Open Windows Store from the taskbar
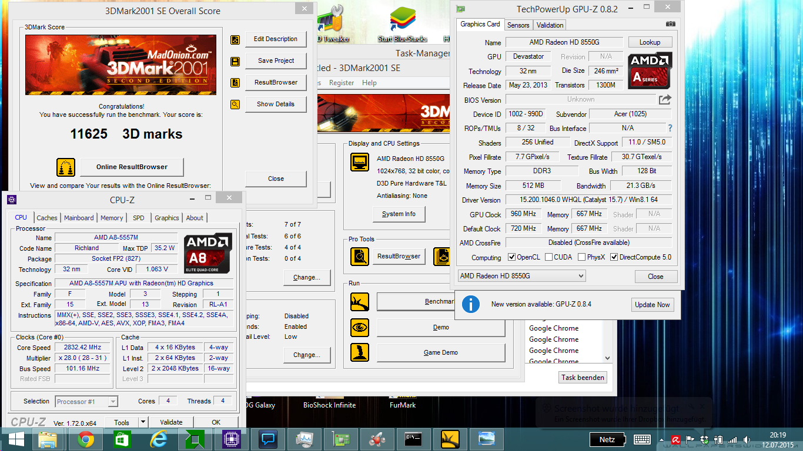Viewport: 803px width, 451px height. click(x=122, y=439)
